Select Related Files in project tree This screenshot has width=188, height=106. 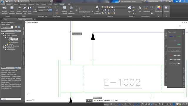(11, 49)
